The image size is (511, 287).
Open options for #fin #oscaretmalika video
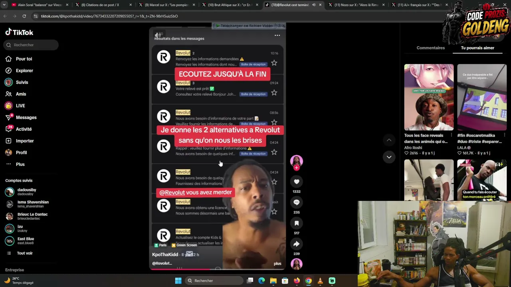504,136
